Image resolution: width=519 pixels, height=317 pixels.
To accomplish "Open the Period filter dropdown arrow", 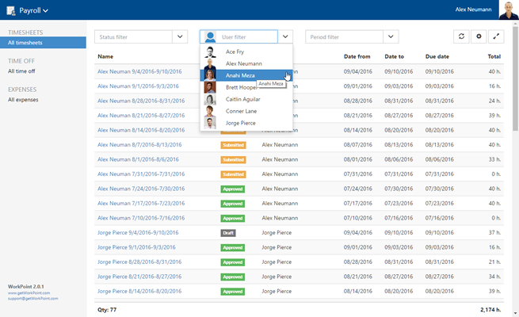I will pos(391,36).
